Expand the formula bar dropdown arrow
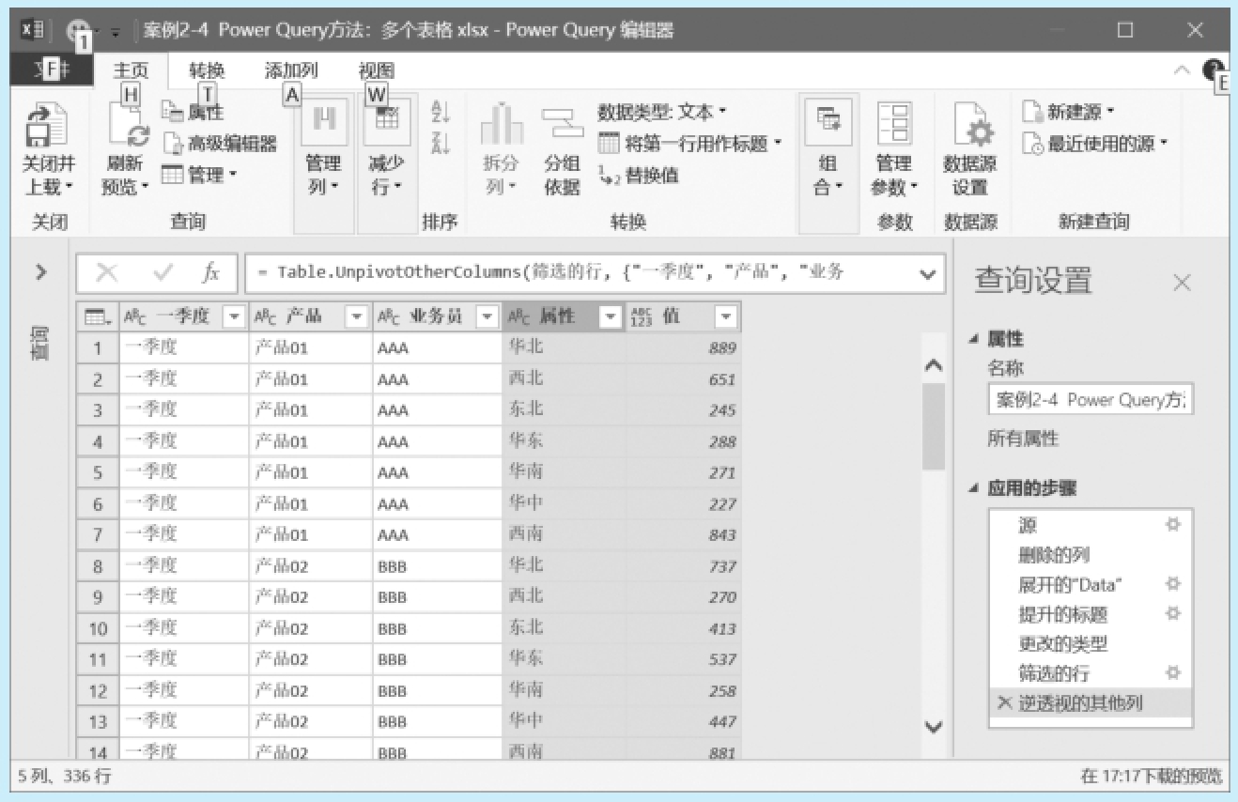Viewport: 1238px width, 802px height. [x=928, y=274]
